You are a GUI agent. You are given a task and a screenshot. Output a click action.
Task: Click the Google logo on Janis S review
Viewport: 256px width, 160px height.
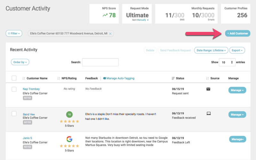click(x=69, y=139)
